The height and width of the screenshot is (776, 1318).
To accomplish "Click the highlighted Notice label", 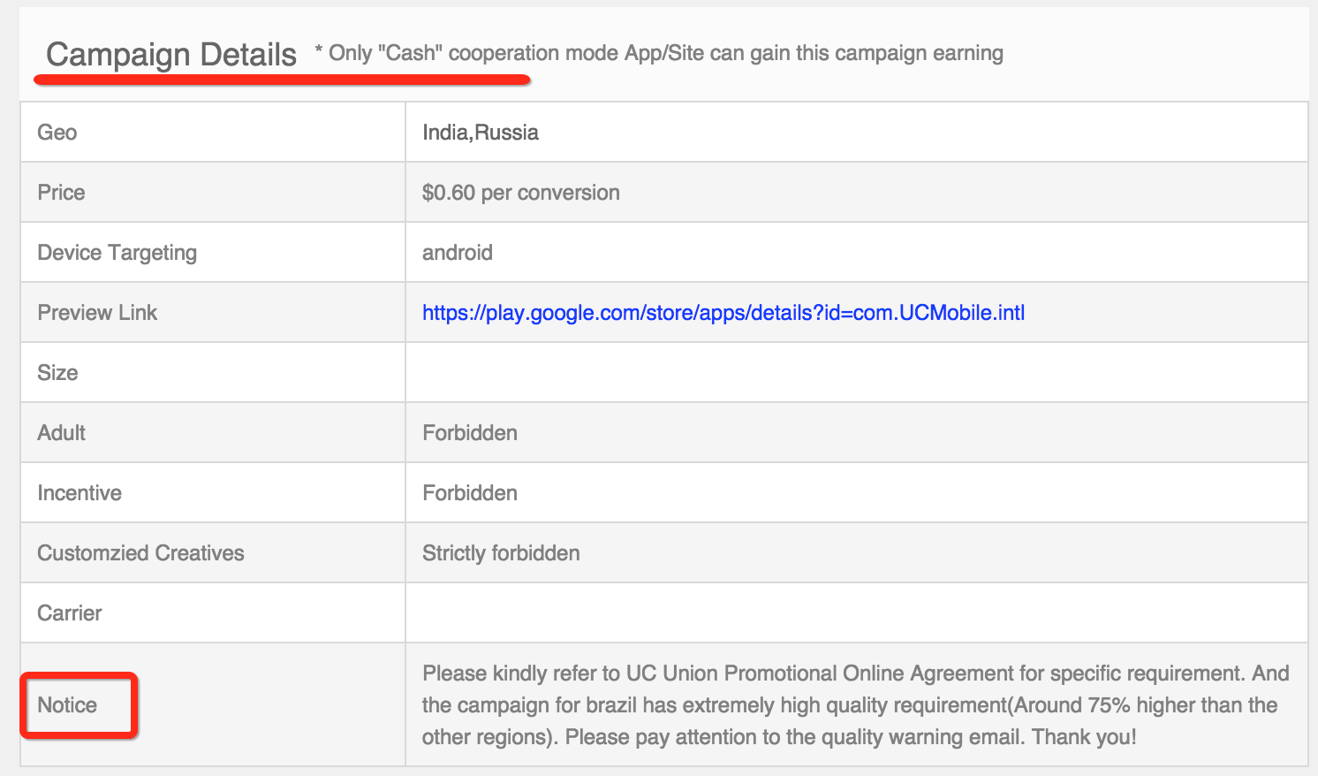I will pos(67,705).
